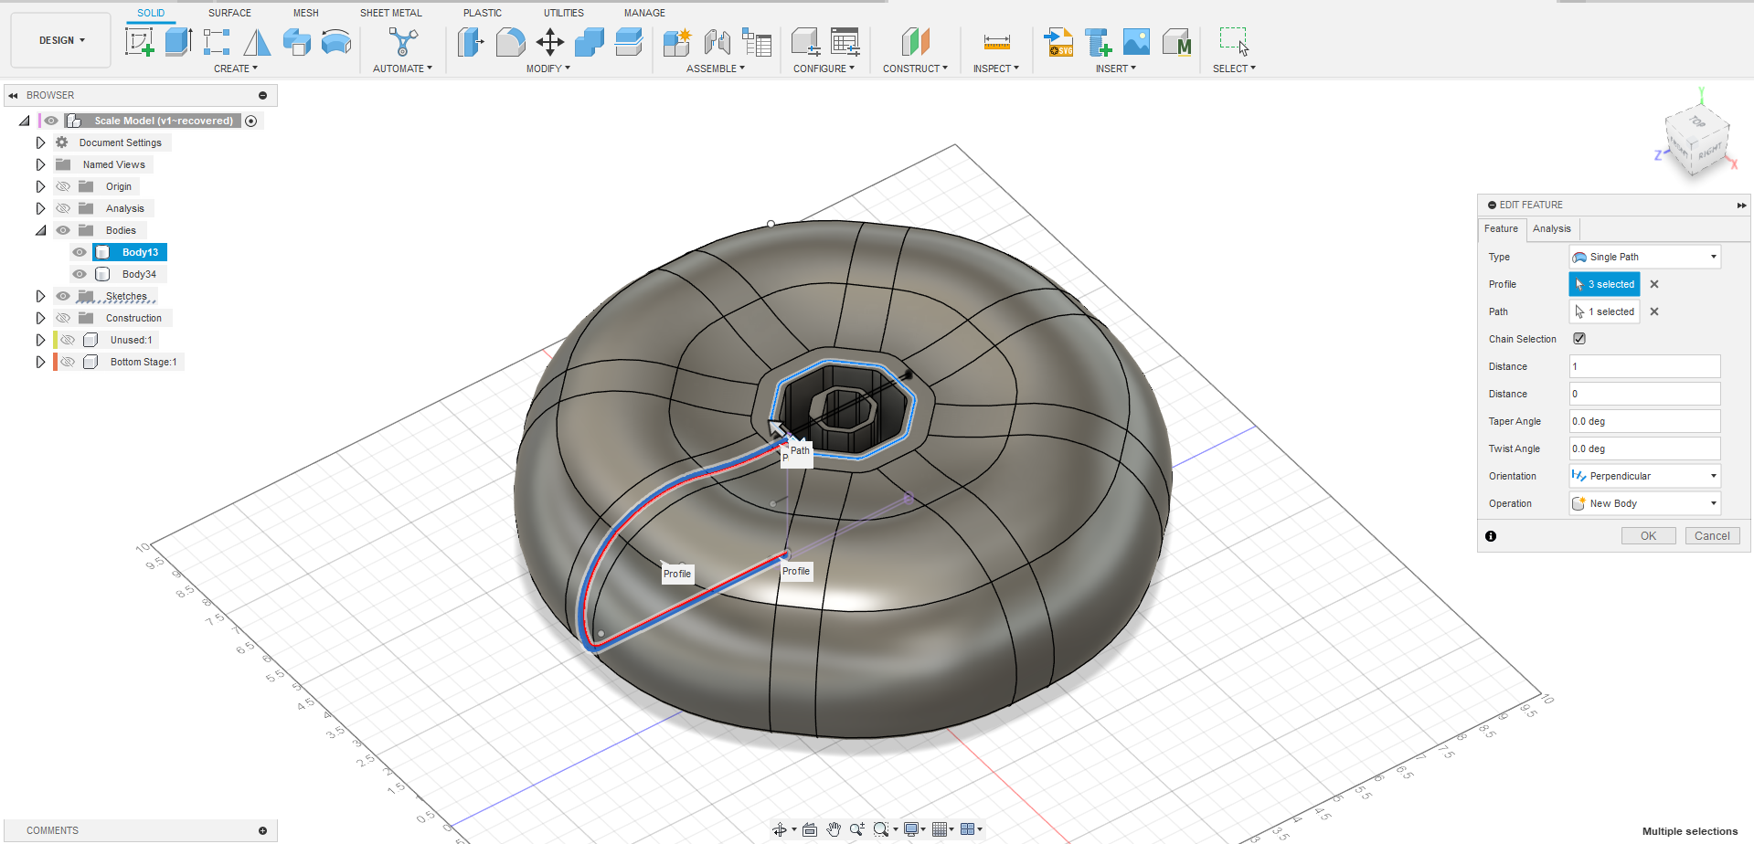Uncheck Chain Selection checkbox
Image resolution: width=1754 pixels, height=844 pixels.
(x=1579, y=339)
